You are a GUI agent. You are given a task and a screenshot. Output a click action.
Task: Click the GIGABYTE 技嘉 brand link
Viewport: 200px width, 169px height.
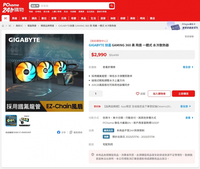click(x=100, y=45)
